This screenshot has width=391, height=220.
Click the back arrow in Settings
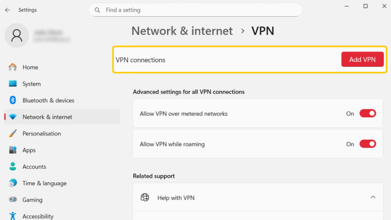click(8, 10)
